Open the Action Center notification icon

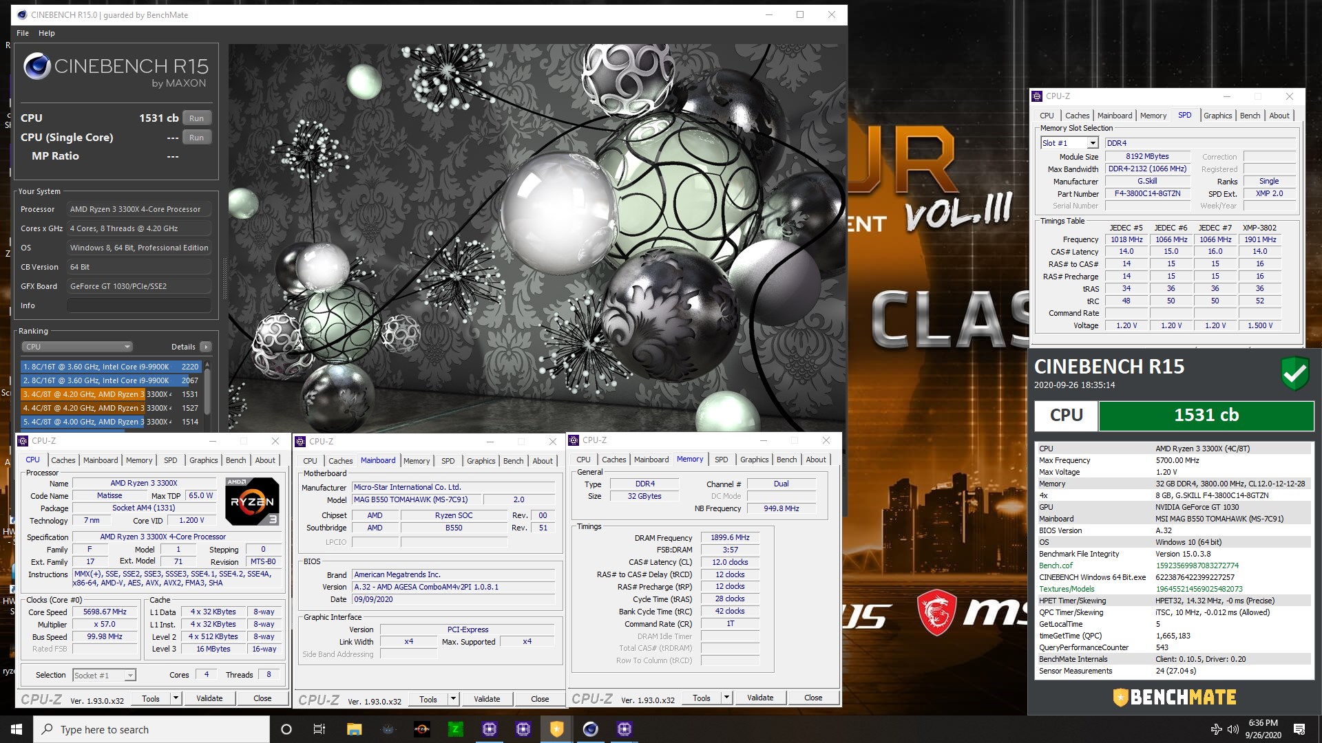click(x=1299, y=729)
